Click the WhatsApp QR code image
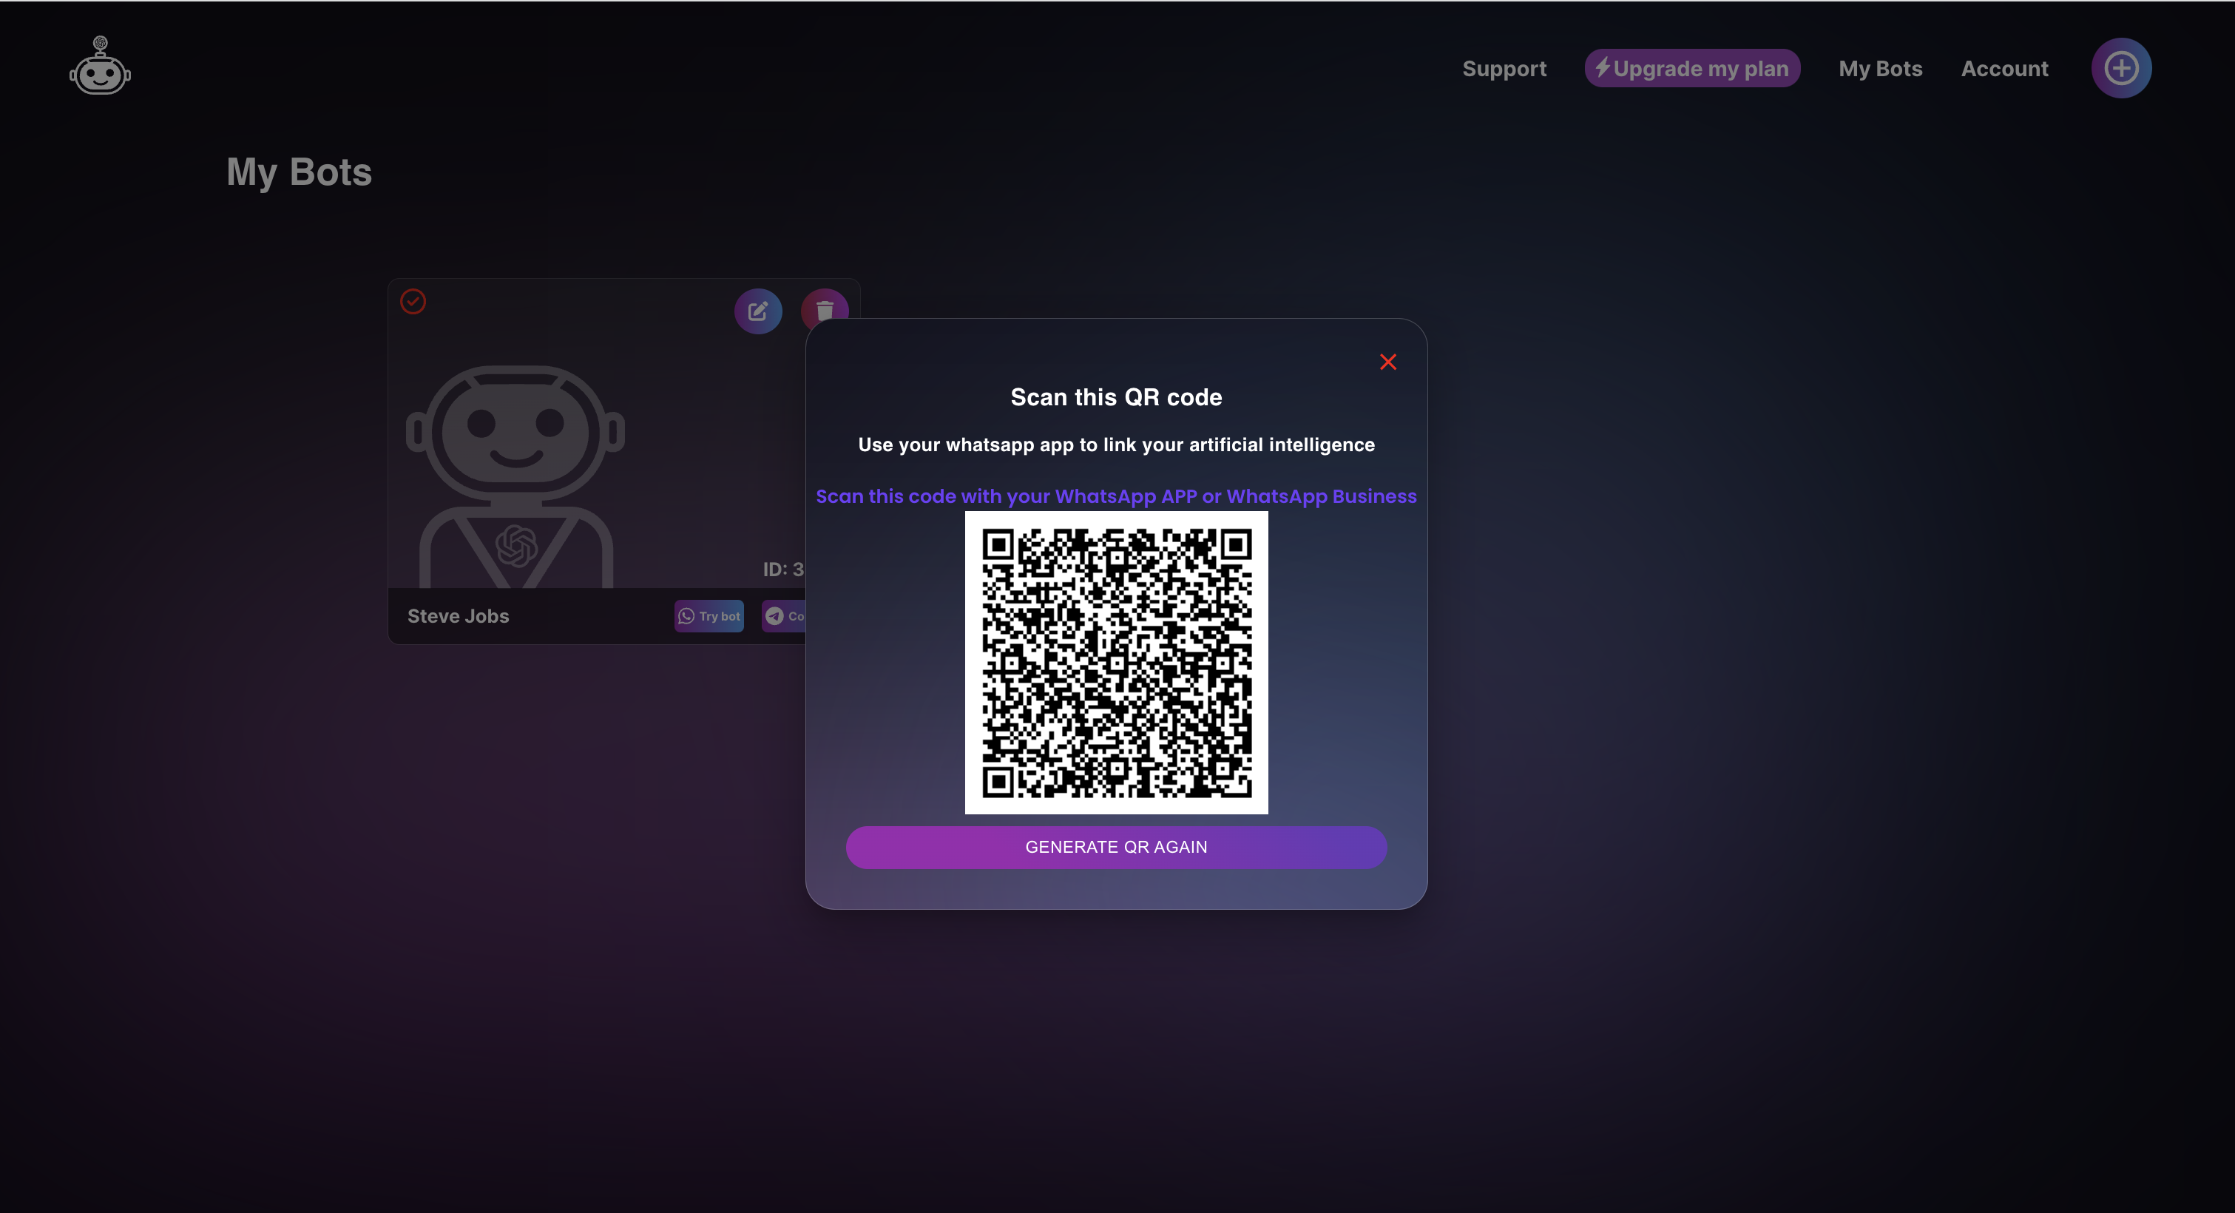The width and height of the screenshot is (2235, 1213). tap(1116, 662)
